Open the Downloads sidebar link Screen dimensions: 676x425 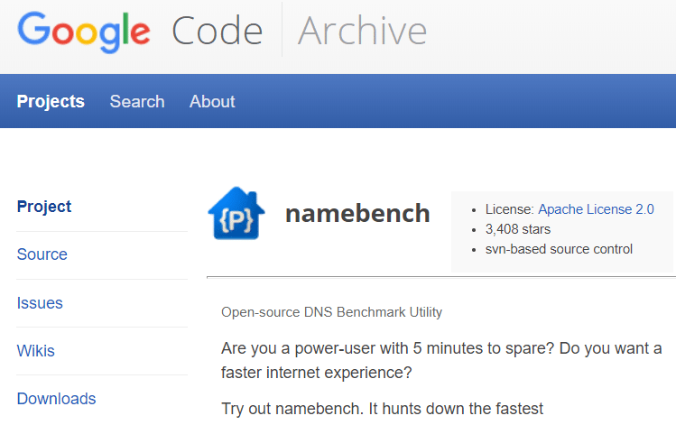point(56,399)
